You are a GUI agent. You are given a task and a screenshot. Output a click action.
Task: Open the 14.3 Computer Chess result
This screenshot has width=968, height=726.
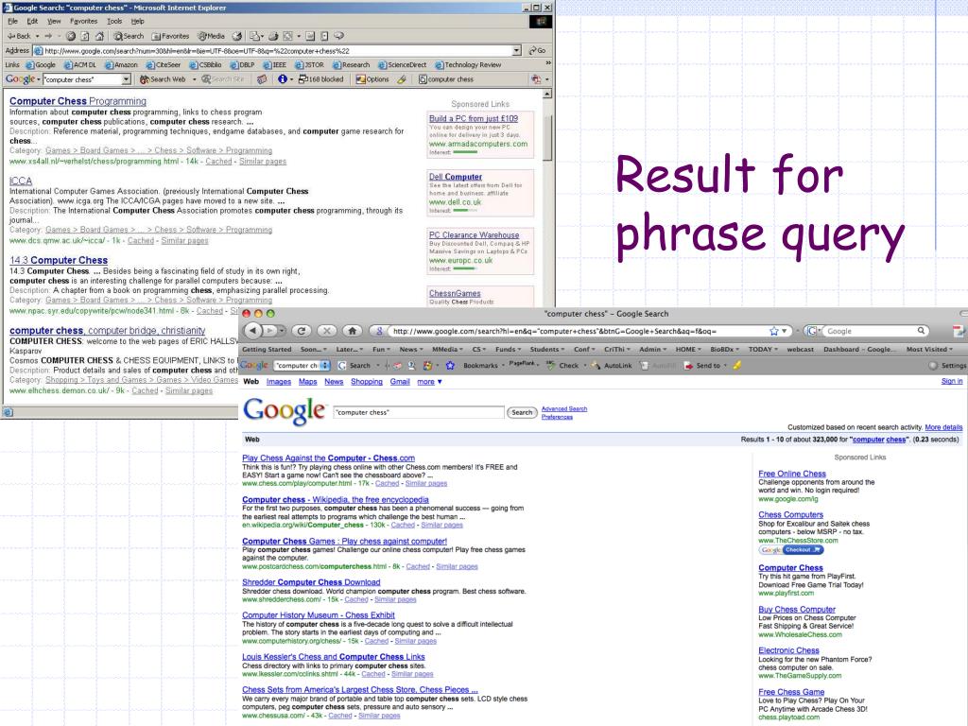point(59,260)
